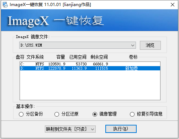The image size is (179, 139).
Task: Click the 新加卷 volume label
Action: tap(131, 68)
